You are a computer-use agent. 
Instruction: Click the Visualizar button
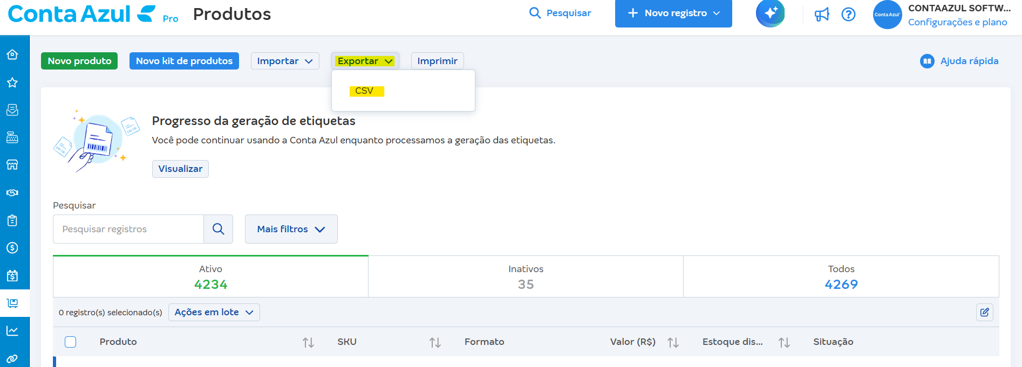click(x=180, y=169)
